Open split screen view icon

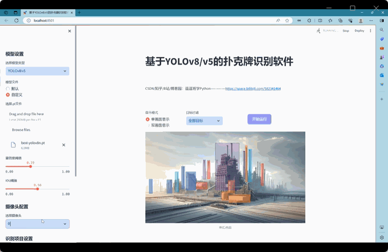(x=320, y=21)
